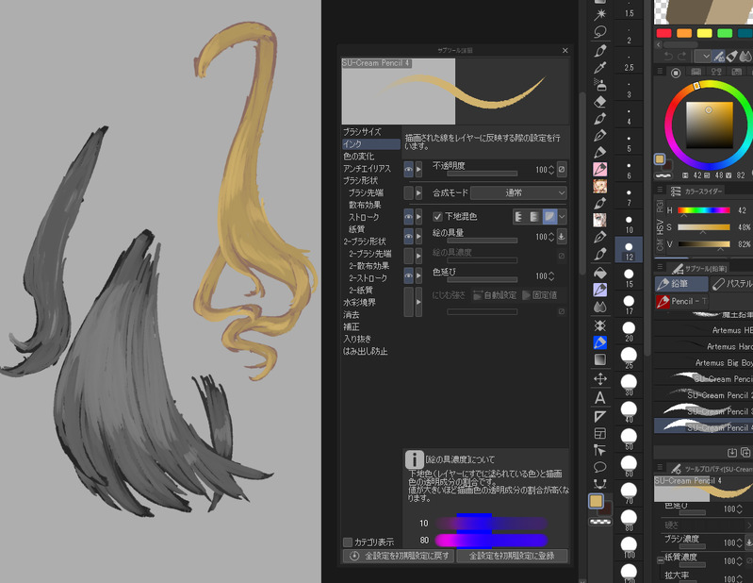Select the Frame border tool

(599, 434)
